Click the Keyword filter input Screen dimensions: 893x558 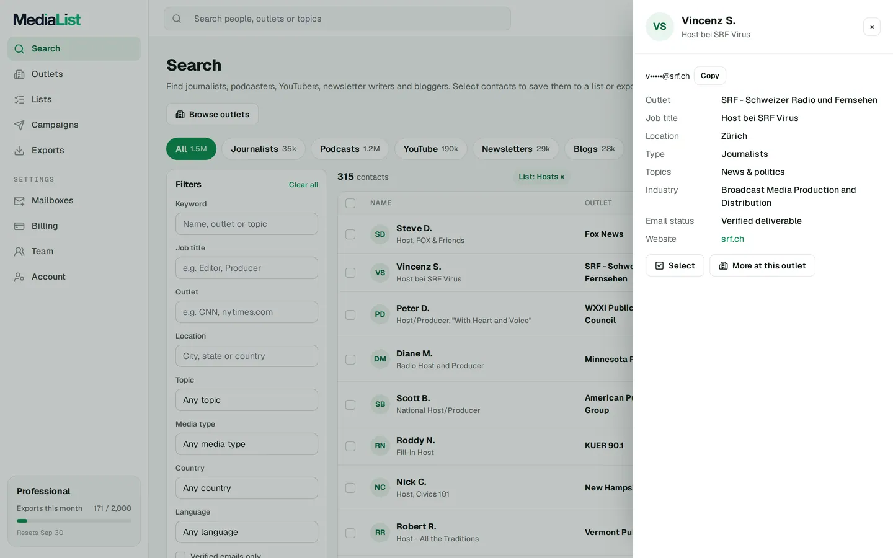click(x=247, y=224)
